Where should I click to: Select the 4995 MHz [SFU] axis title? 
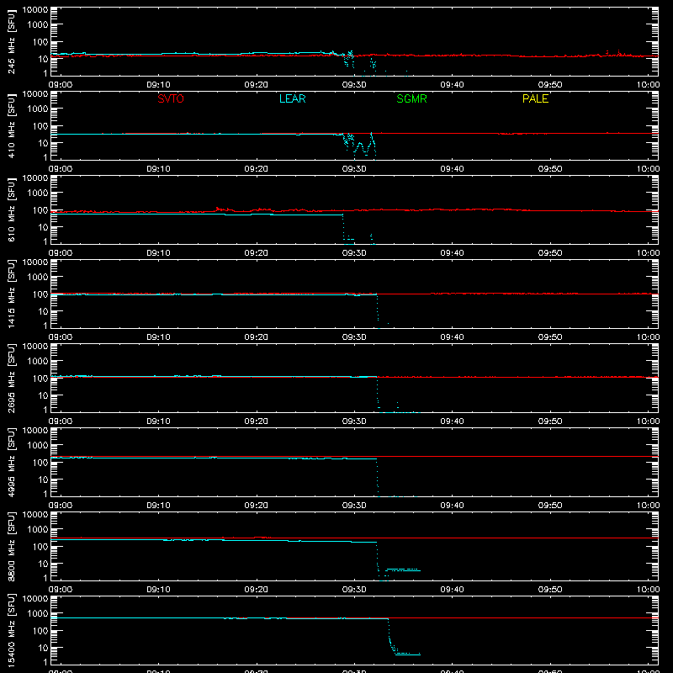pyautogui.click(x=12, y=462)
